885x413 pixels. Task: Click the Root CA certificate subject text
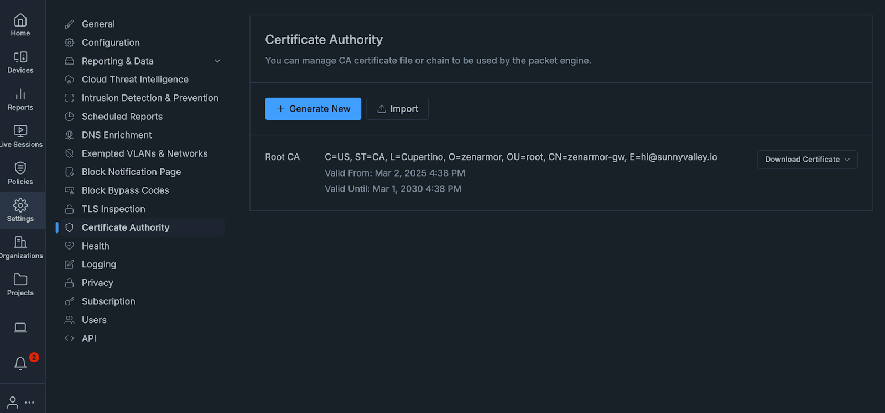click(x=520, y=157)
